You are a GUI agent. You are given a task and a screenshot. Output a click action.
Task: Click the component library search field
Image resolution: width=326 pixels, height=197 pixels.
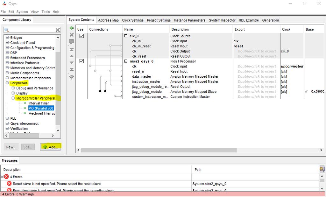click(x=32, y=30)
